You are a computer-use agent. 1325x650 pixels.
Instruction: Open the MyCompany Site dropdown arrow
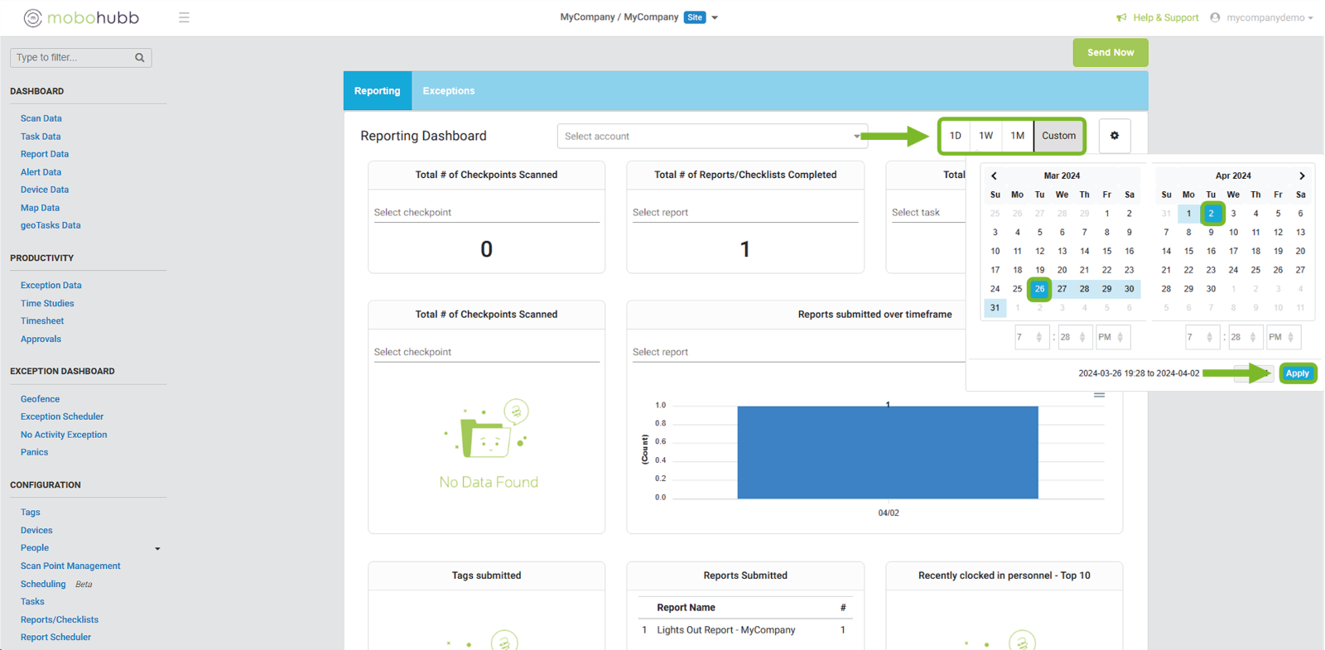pos(715,17)
